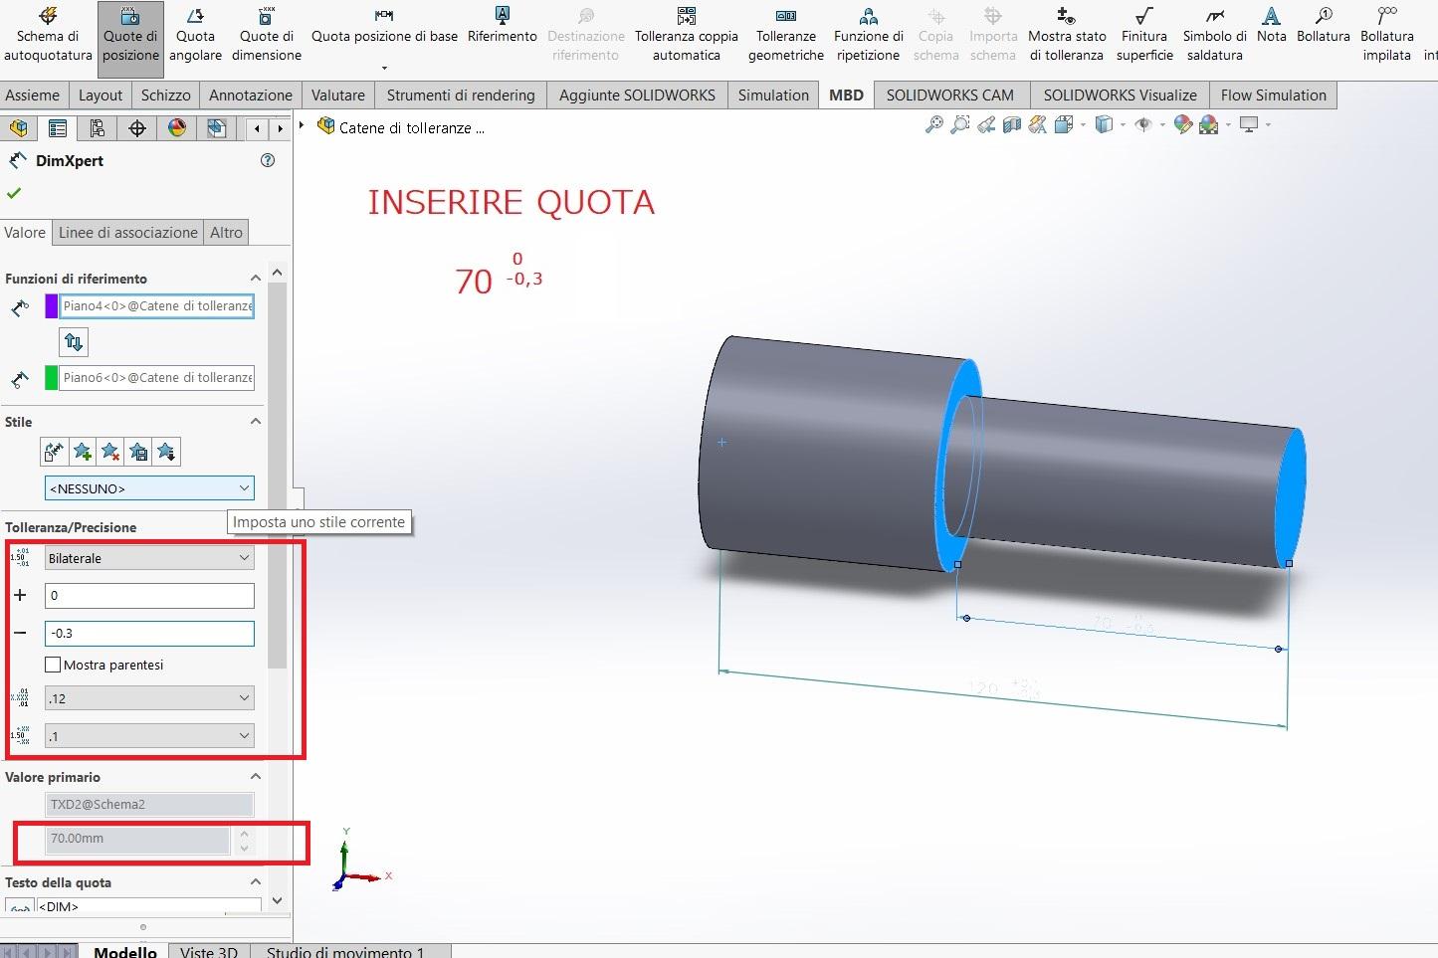This screenshot has height=958, width=1438.
Task: Choose Quota angolare tool
Action: [x=195, y=35]
